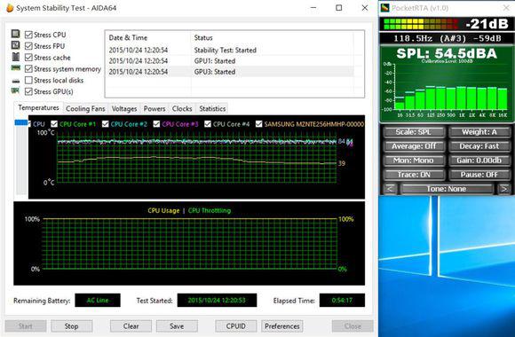515x337 pixels.
Task: Click PocketRTA Weight: A button
Action: point(479,132)
